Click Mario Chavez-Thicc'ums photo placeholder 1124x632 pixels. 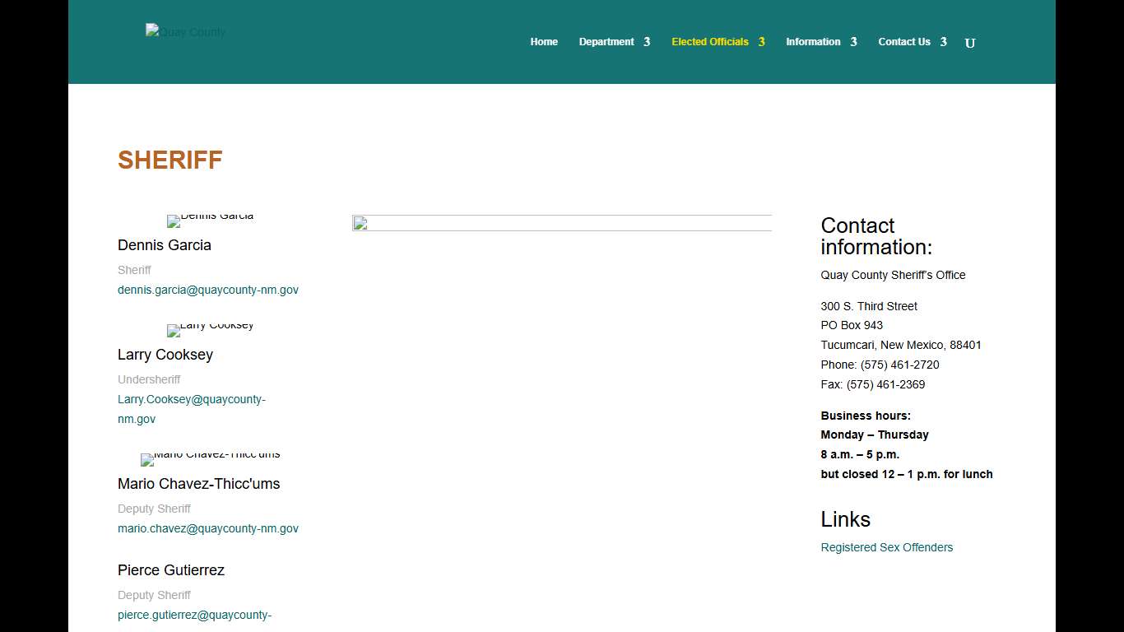[x=210, y=459]
